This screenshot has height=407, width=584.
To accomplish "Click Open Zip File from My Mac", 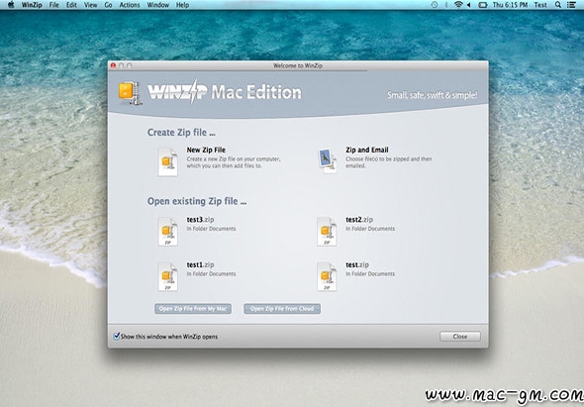I will coord(193,309).
